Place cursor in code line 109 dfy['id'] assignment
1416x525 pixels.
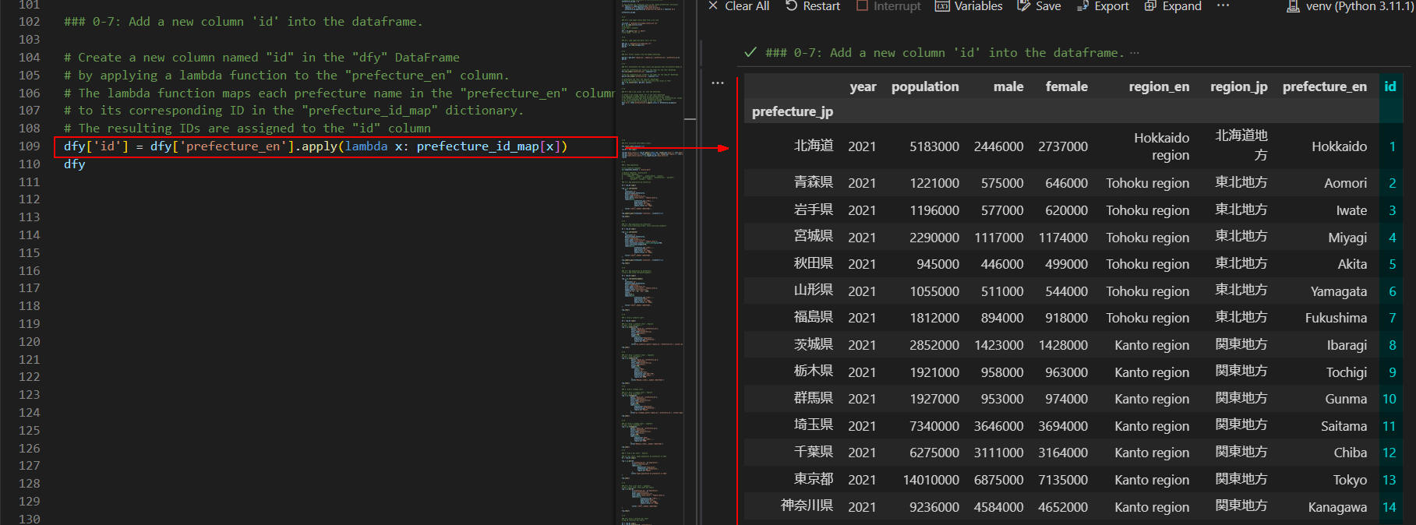(x=316, y=146)
